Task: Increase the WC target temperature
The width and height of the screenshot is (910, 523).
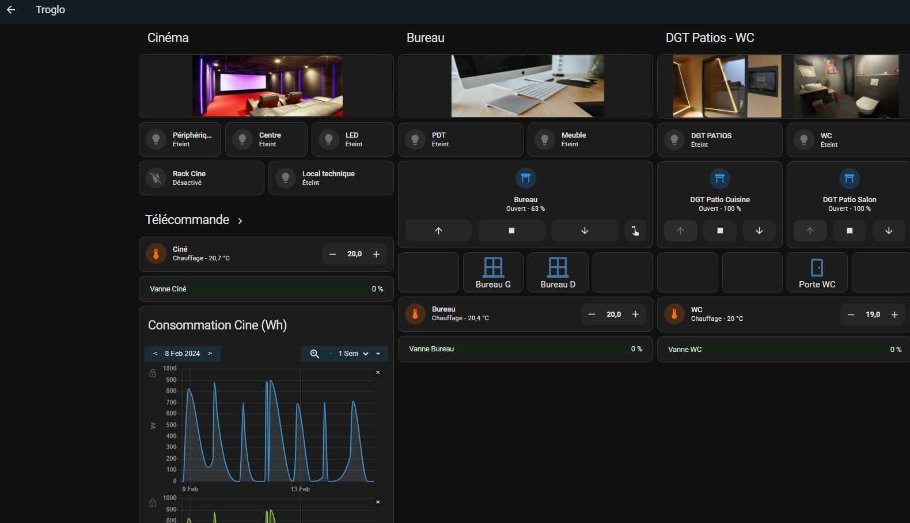Action: (894, 314)
